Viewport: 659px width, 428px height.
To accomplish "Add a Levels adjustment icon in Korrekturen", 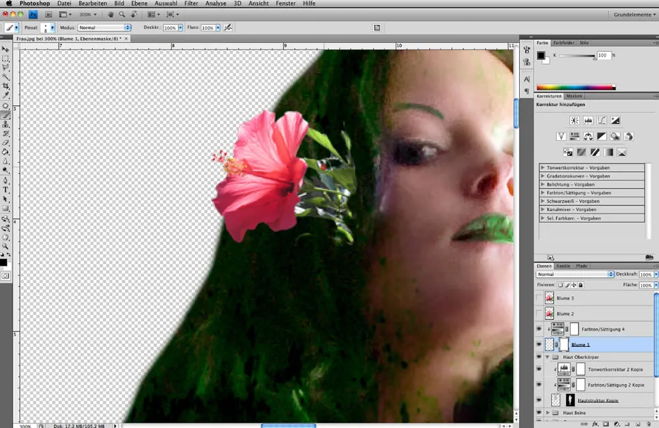I will [x=589, y=120].
